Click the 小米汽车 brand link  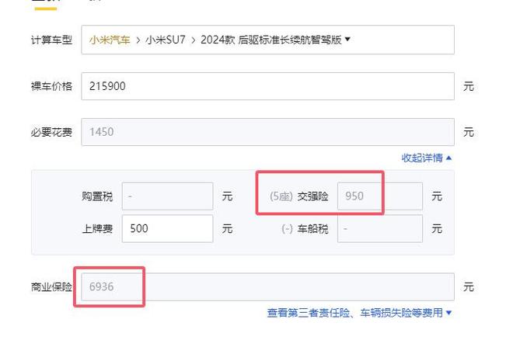[110, 40]
